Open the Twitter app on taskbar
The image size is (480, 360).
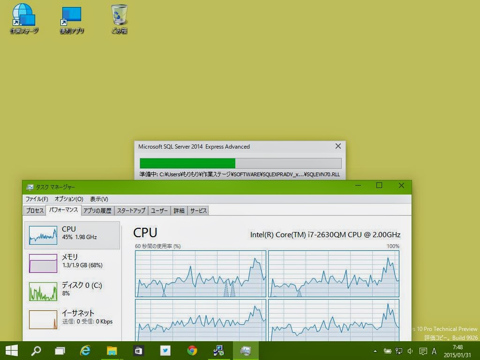click(165, 351)
